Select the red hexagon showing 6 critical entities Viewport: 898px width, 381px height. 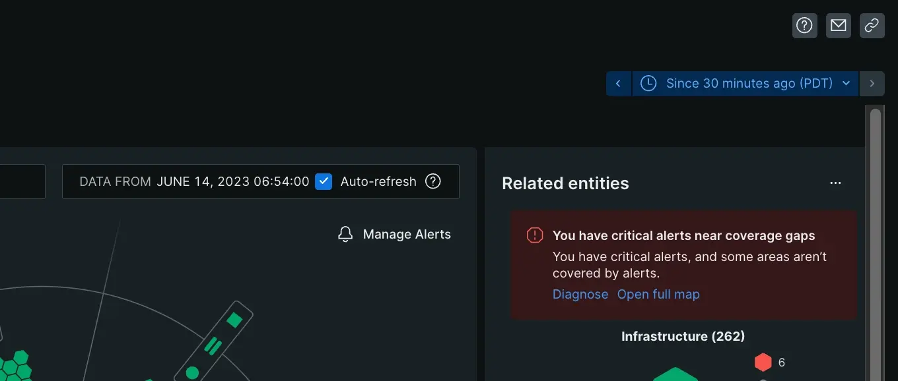(x=763, y=362)
